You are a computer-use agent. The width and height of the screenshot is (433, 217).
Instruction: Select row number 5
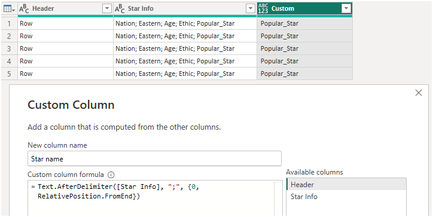tap(9, 74)
